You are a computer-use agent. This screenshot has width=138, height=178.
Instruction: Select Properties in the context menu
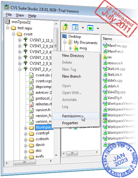70,123
